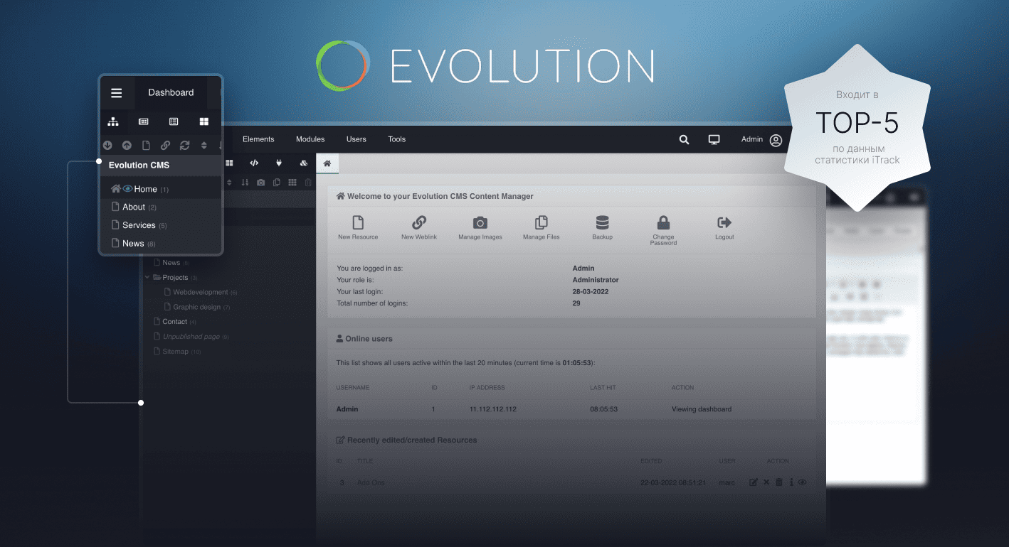Open the list view icon in zoomed panel
The height and width of the screenshot is (547, 1009).
(x=174, y=121)
